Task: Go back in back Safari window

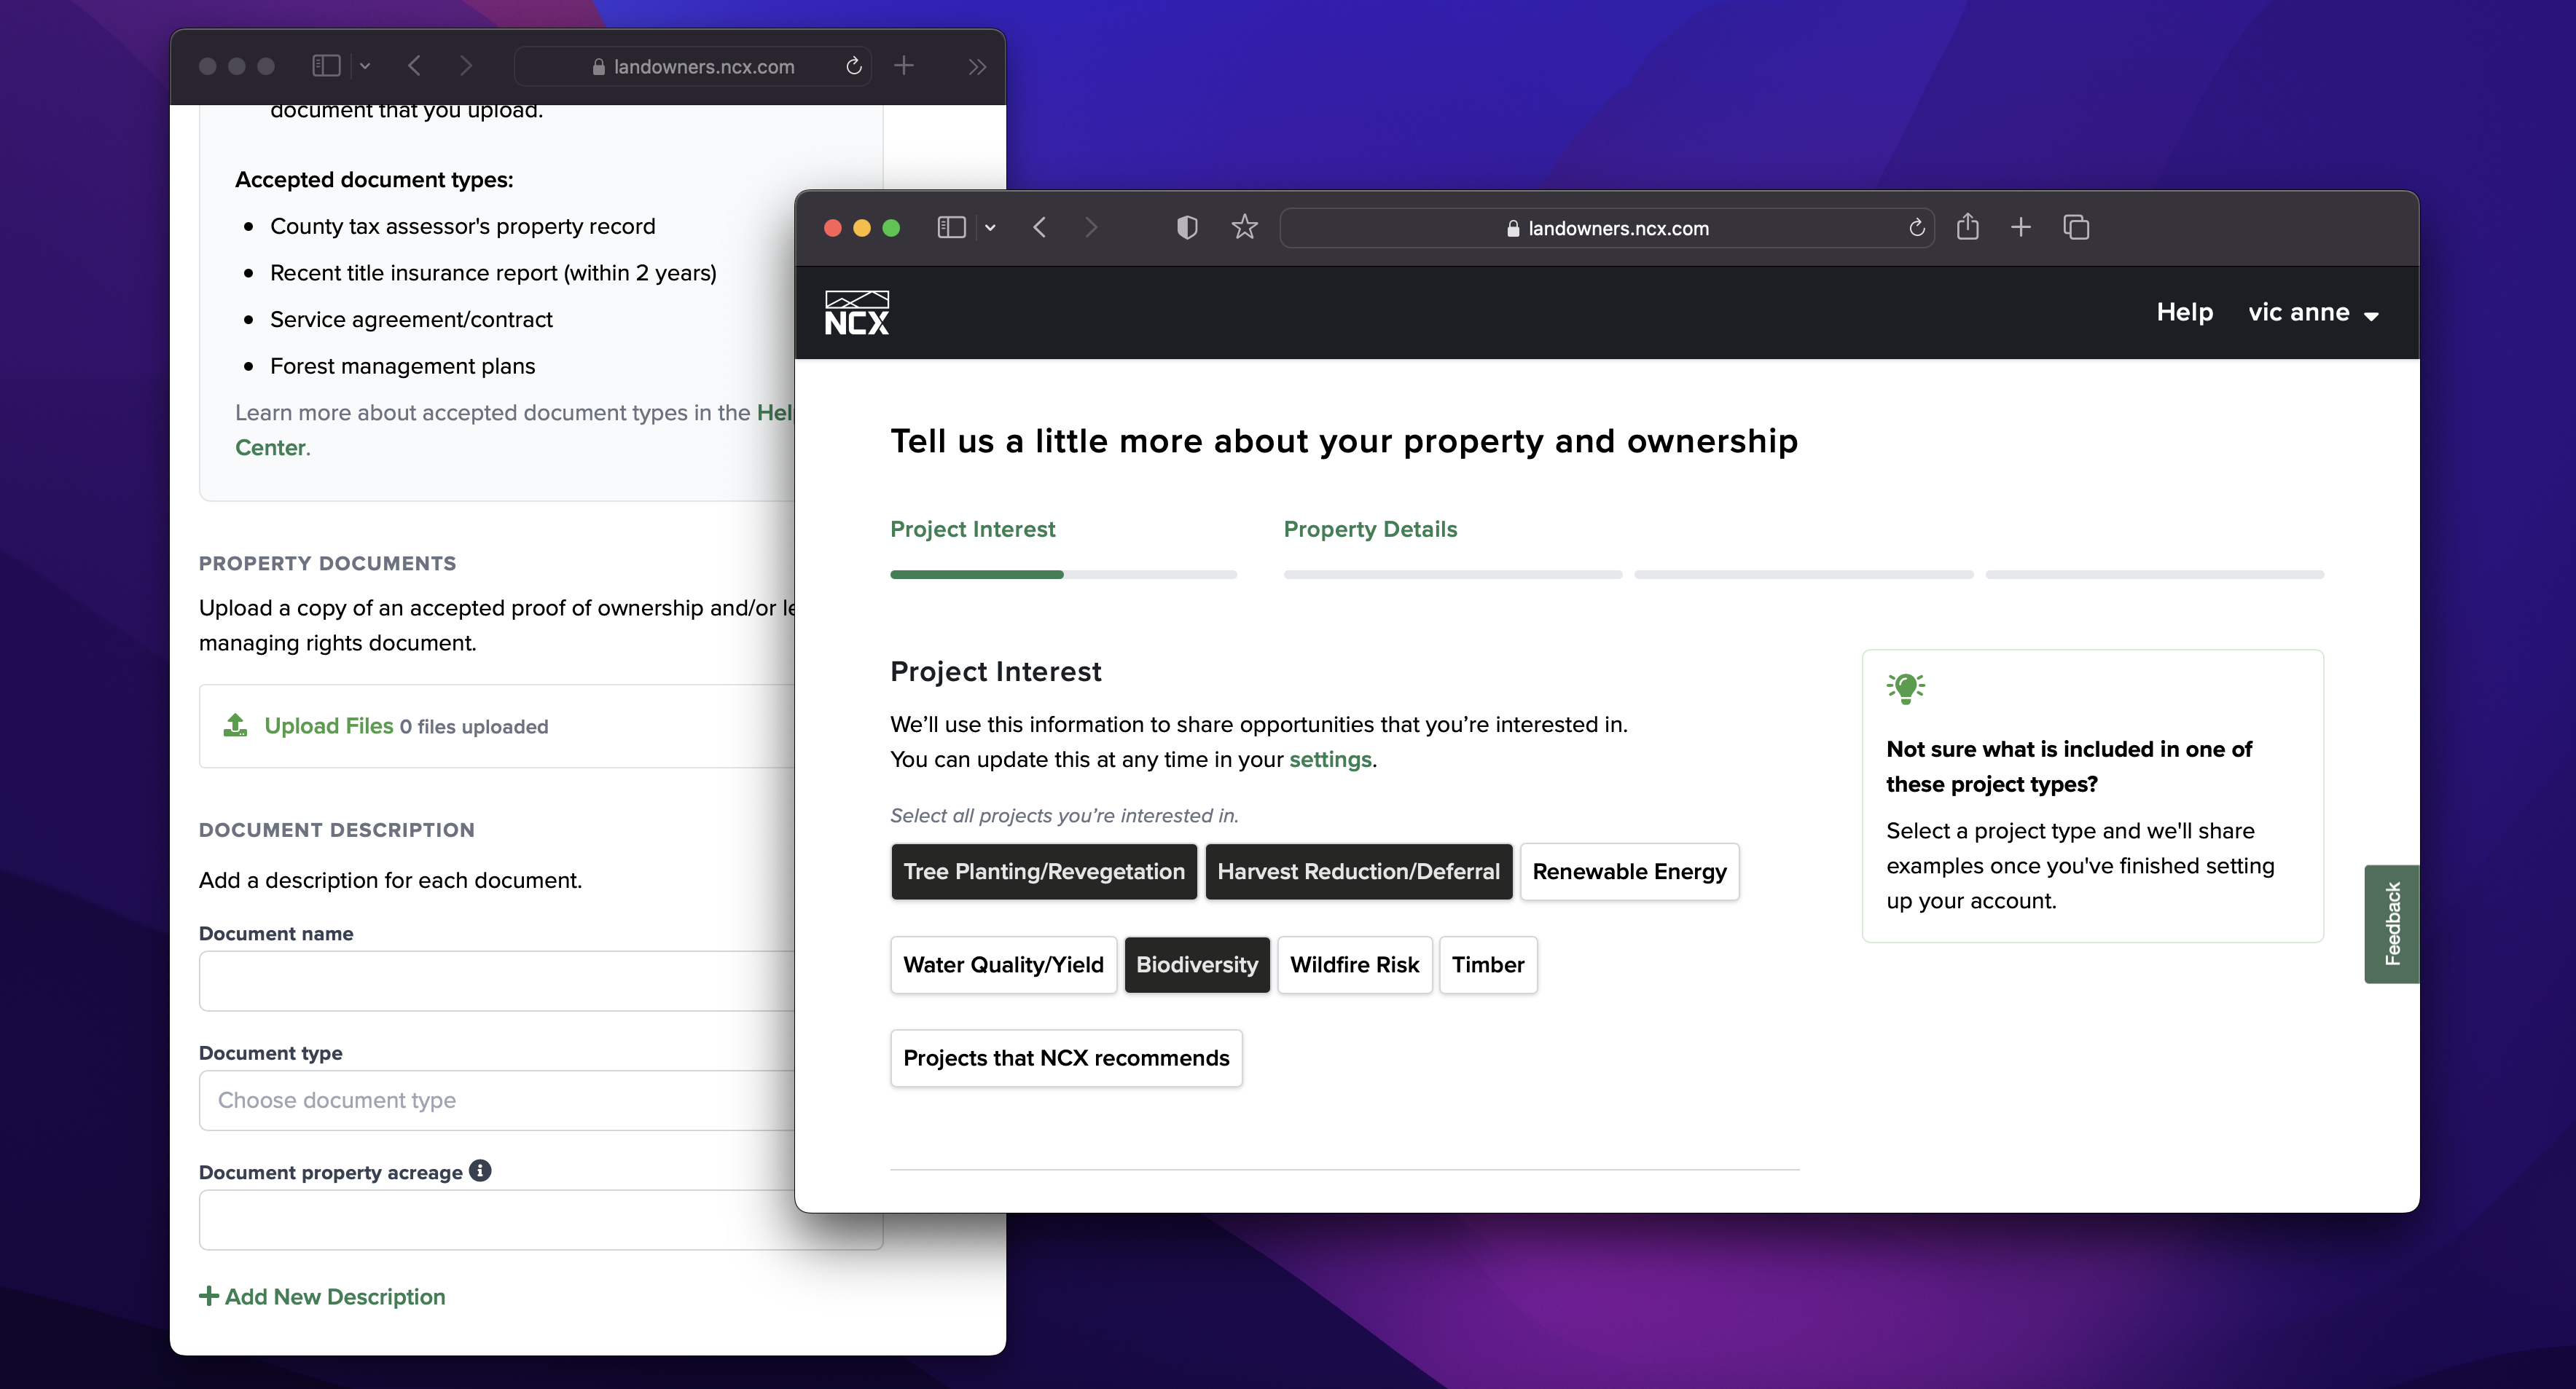Action: (414, 66)
